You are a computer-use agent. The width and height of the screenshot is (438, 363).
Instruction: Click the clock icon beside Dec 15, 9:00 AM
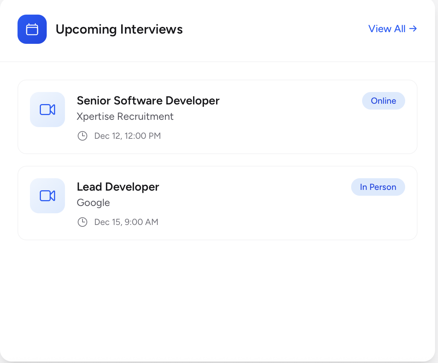(82, 222)
